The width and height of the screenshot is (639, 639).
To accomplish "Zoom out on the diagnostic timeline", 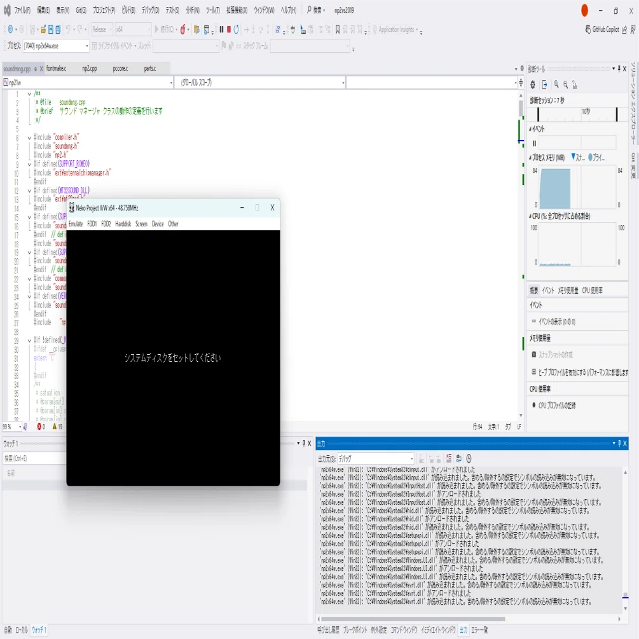I will pyautogui.click(x=566, y=85).
